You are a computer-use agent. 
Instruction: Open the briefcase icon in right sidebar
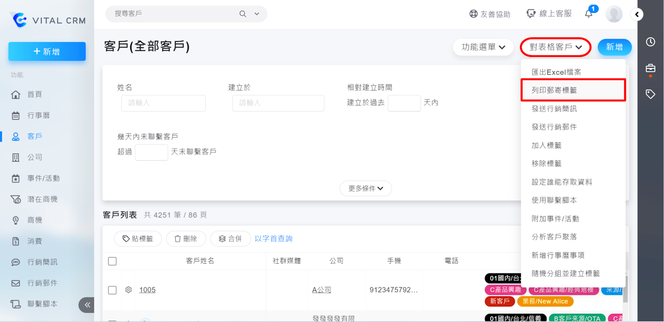(x=650, y=68)
